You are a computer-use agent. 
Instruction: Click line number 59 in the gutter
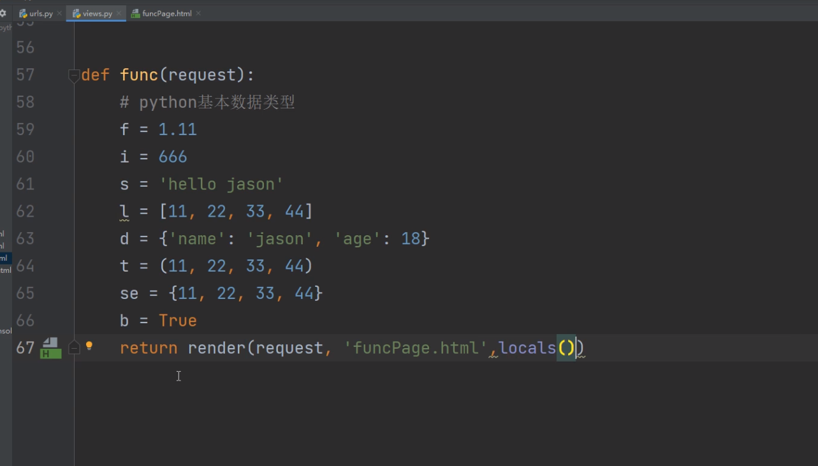25,129
